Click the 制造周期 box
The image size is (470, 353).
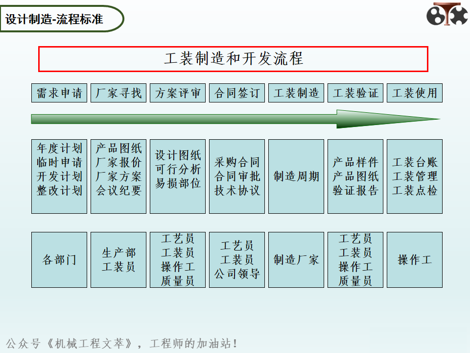click(296, 176)
